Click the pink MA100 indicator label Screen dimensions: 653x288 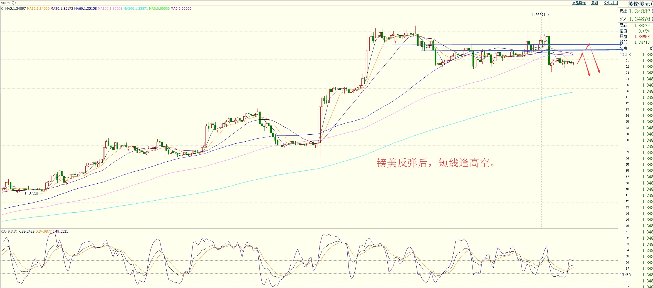[x=110, y=9]
